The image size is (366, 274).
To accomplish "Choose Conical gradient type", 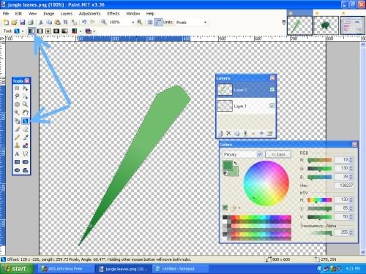I will coord(64,31).
